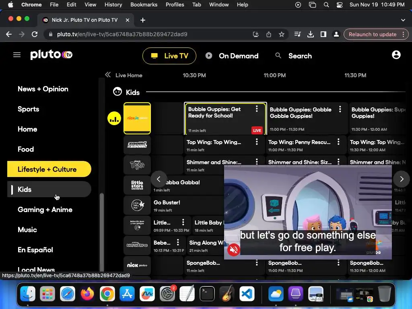Select the Nick Pluto channel logo
412x309 pixels.
137,266
